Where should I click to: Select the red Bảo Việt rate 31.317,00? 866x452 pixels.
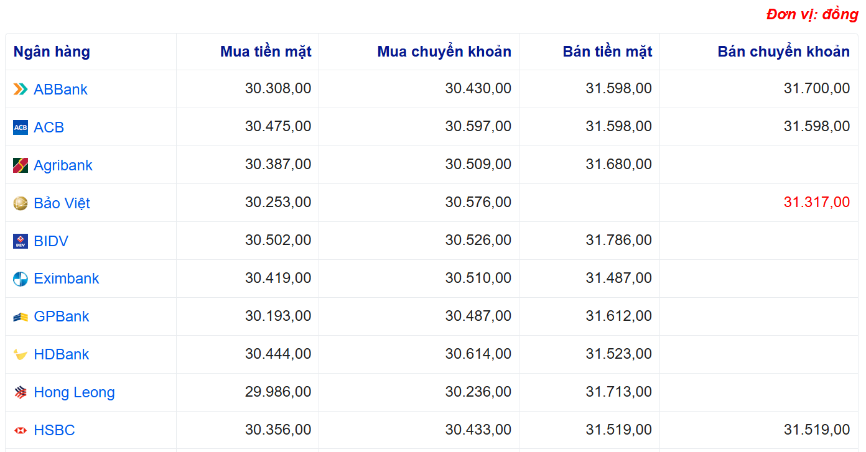[816, 203]
